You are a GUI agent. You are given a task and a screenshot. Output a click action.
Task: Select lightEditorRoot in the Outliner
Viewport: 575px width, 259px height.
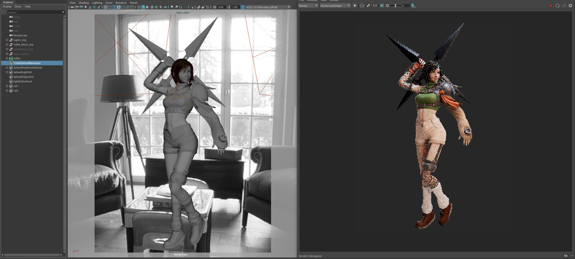(23, 82)
